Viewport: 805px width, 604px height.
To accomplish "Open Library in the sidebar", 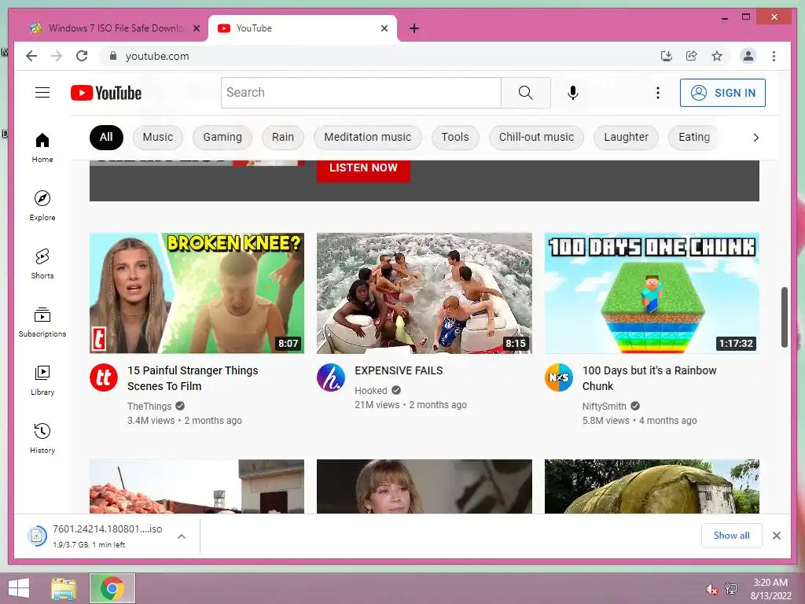I will click(42, 381).
